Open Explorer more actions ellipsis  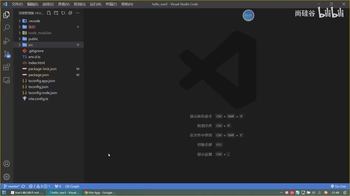(77, 13)
